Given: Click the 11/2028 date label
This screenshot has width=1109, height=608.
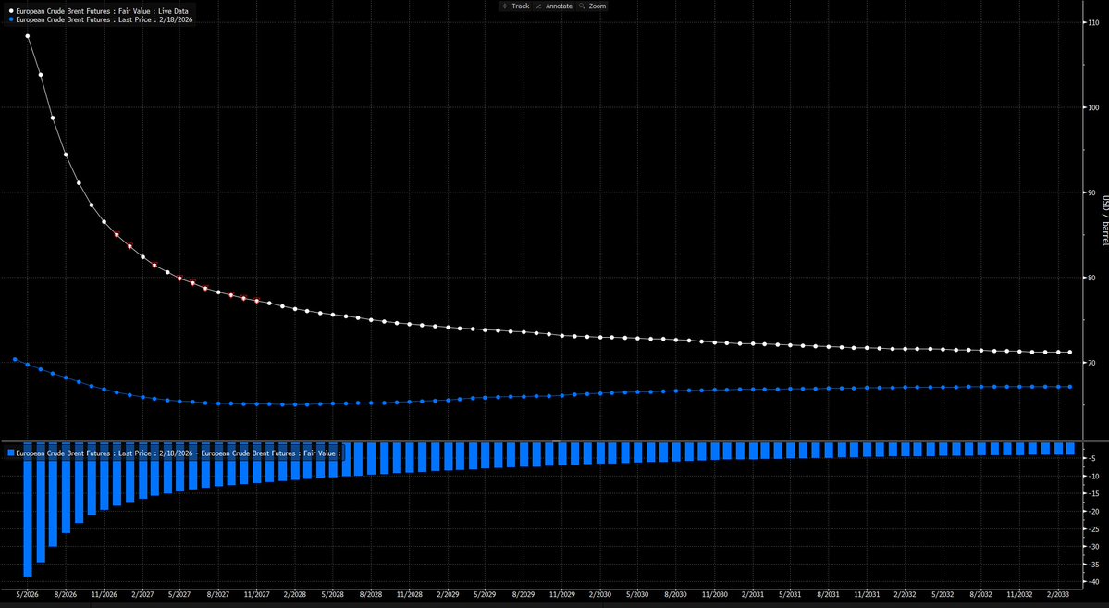Looking at the screenshot, I should (409, 596).
